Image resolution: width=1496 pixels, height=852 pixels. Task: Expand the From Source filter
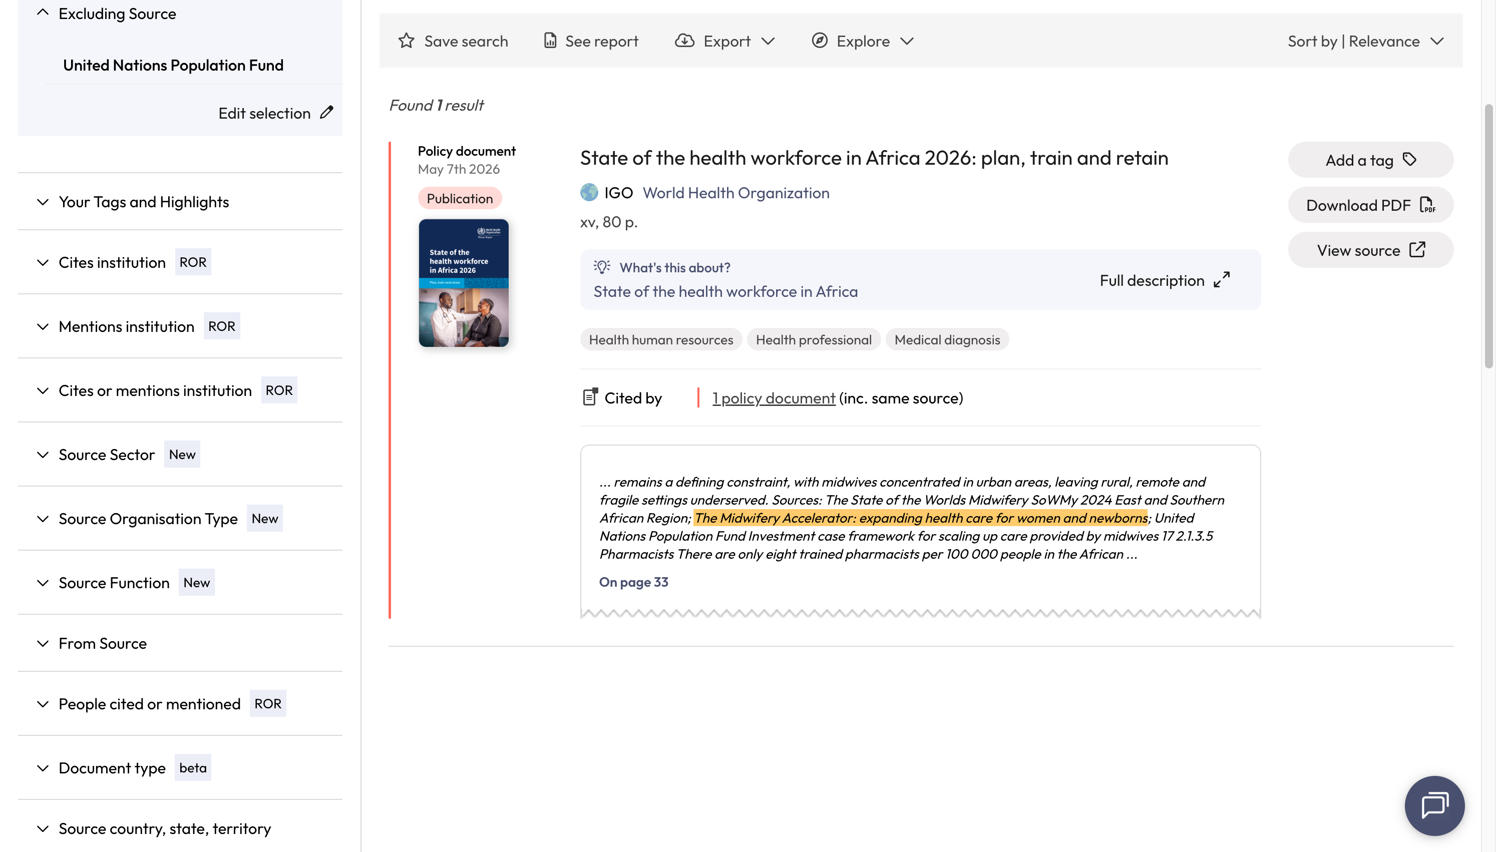[43, 643]
